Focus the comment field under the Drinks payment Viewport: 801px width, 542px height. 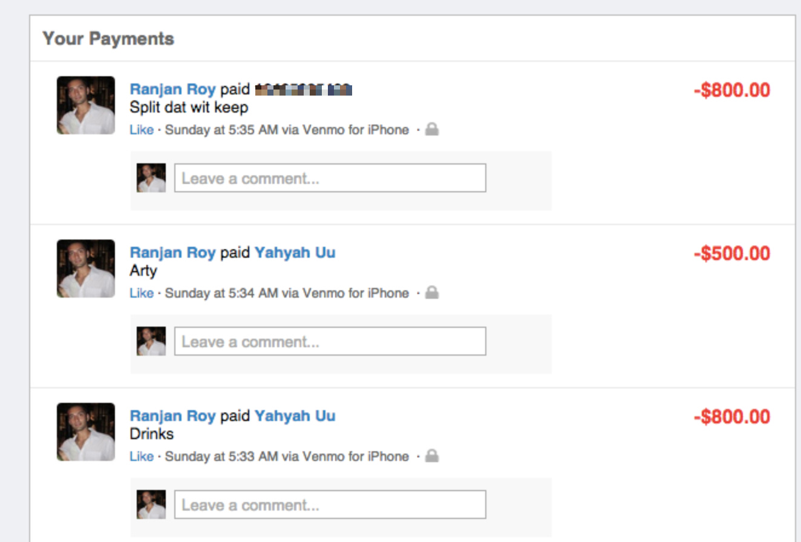coord(330,504)
